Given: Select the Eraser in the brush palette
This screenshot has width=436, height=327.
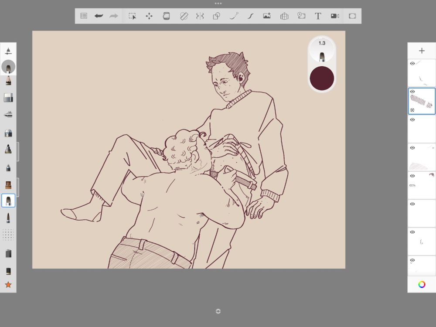Looking at the screenshot, I should tap(7, 97).
